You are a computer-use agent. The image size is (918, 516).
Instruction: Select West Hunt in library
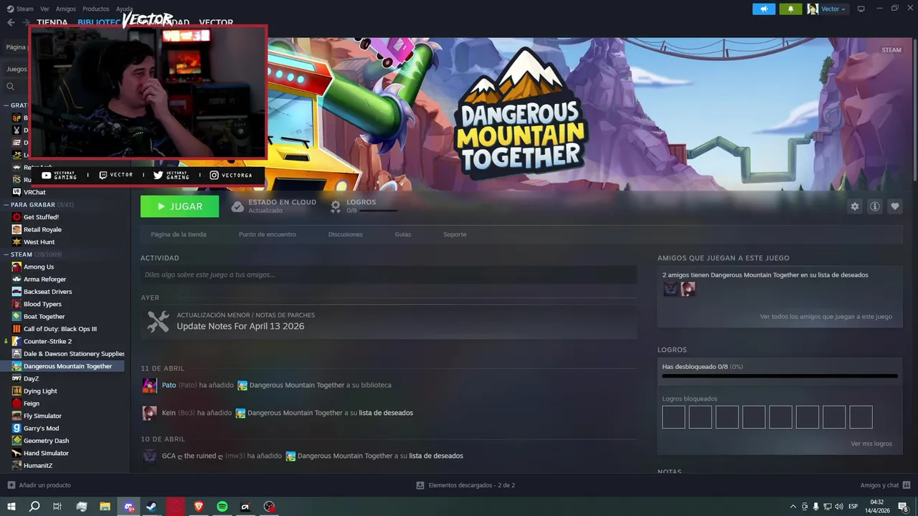coord(39,242)
